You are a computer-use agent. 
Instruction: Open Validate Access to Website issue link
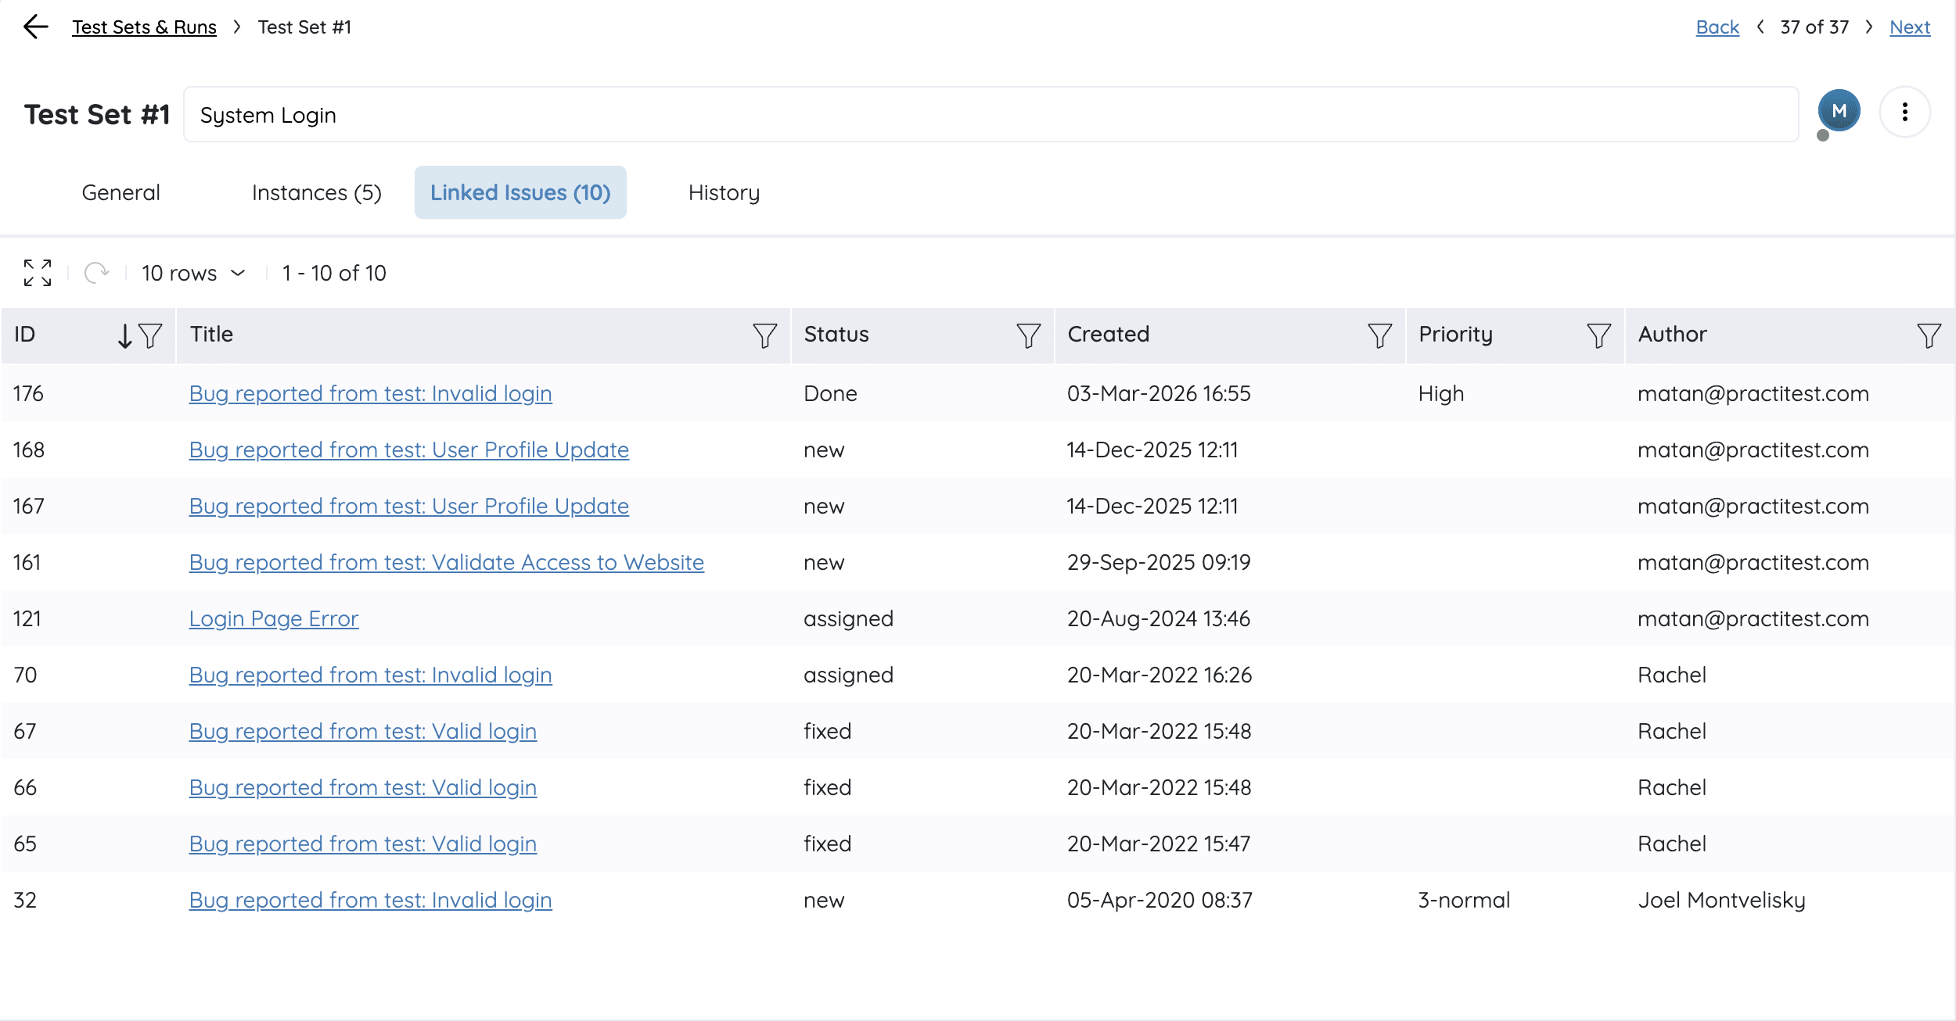[446, 562]
